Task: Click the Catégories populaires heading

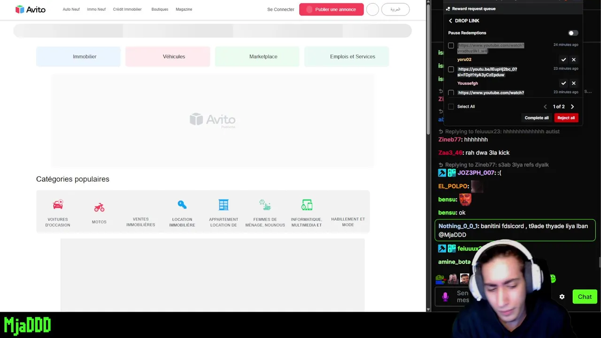Action: click(73, 179)
